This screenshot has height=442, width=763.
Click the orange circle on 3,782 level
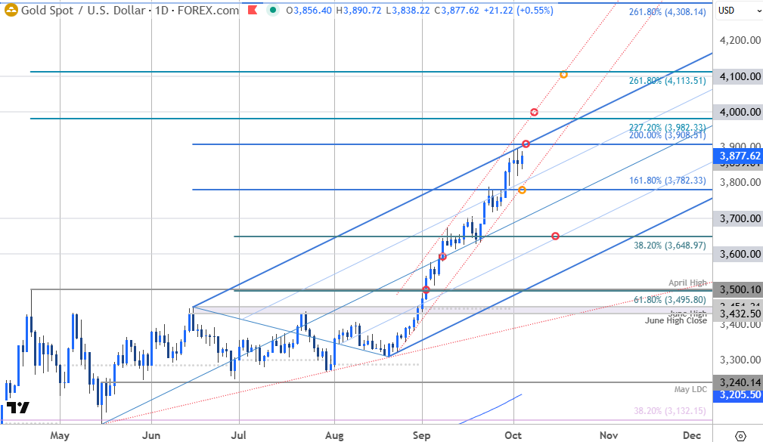(x=522, y=190)
